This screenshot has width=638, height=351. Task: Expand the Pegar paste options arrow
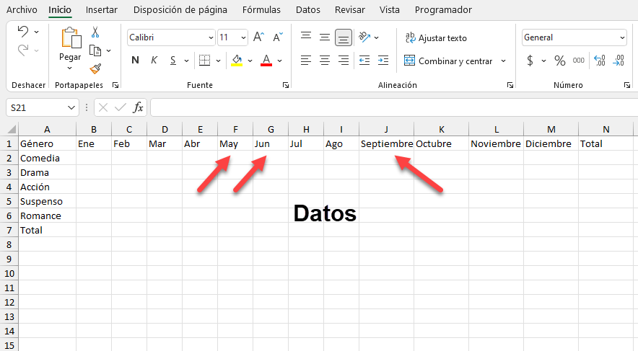(69, 68)
